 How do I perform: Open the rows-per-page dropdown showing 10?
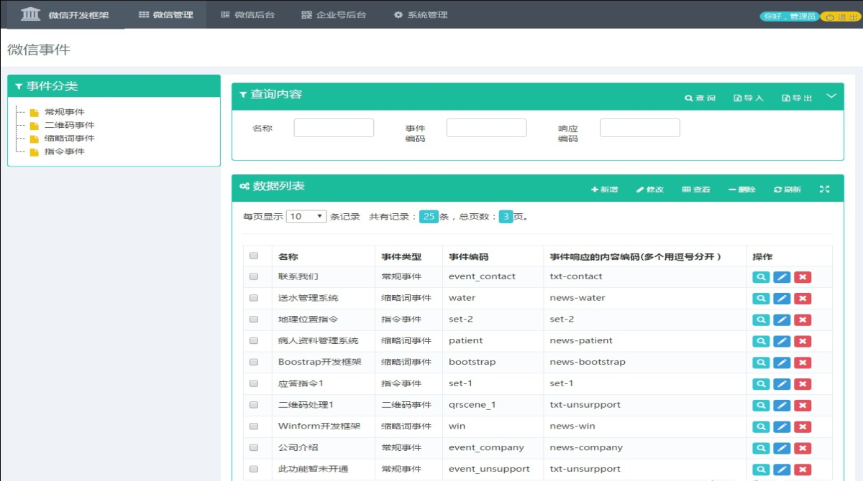[306, 216]
